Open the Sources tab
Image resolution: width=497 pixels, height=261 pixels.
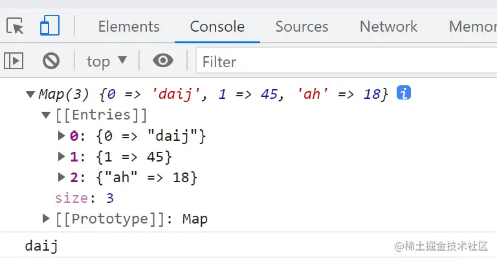click(x=302, y=26)
